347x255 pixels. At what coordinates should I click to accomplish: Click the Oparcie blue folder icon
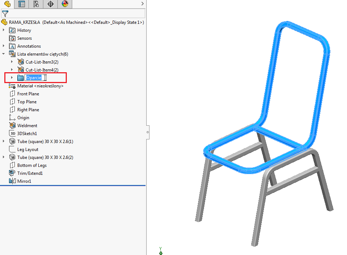click(21, 78)
